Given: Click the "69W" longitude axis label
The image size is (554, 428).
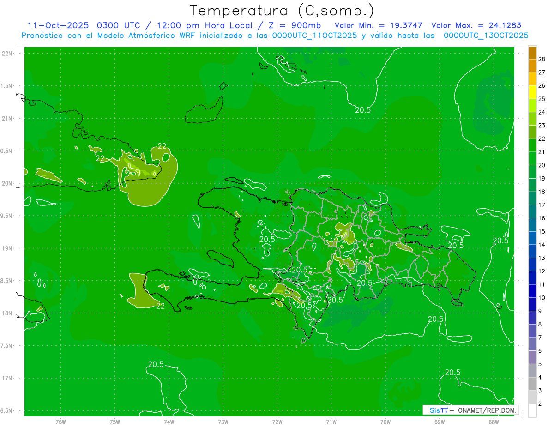Looking at the screenshot, I should pyautogui.click(x=440, y=422).
